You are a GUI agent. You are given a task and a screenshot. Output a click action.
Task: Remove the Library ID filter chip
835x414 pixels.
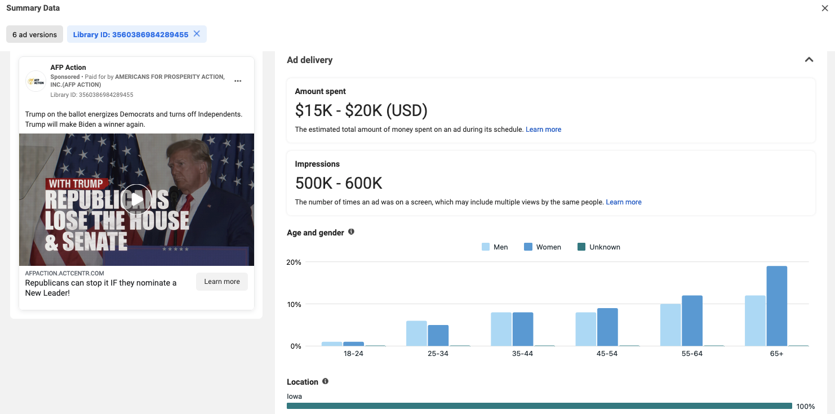coord(197,34)
